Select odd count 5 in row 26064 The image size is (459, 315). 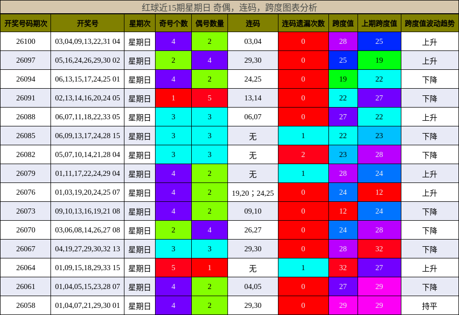[173, 268]
